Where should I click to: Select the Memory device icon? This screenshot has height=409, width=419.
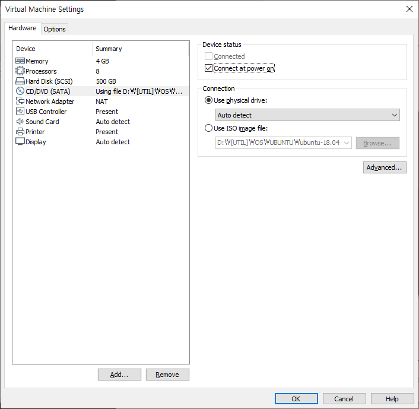point(20,61)
